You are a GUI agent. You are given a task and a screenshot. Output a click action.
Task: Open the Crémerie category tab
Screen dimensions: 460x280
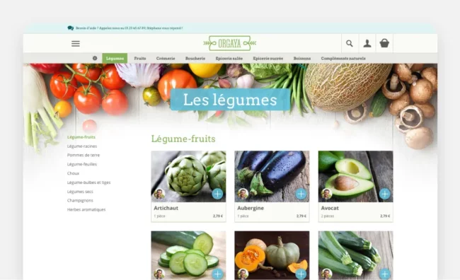pyautogui.click(x=166, y=59)
